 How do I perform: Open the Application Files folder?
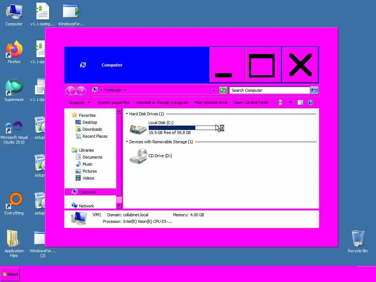tap(14, 244)
